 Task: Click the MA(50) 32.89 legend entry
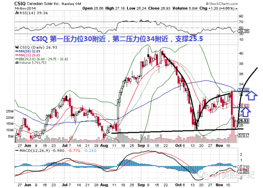click(28, 51)
